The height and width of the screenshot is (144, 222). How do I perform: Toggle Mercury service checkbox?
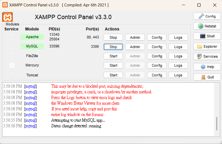point(12,65)
